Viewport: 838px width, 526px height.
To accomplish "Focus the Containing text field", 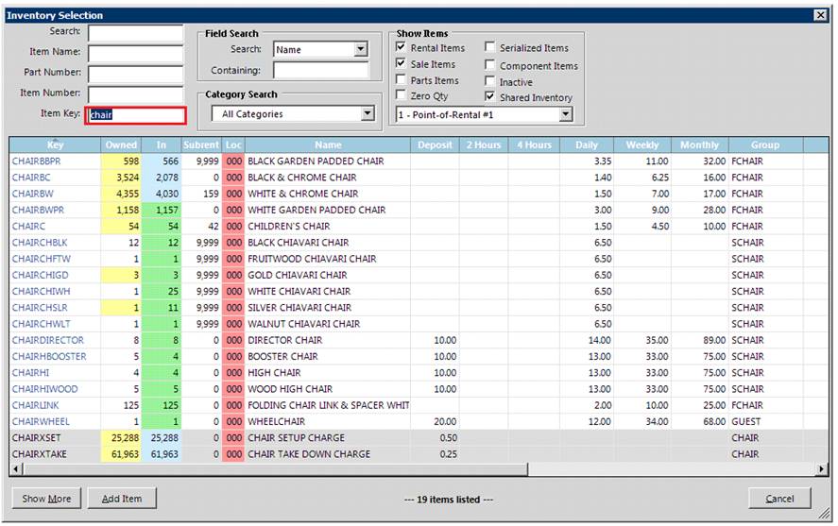I will 321,70.
